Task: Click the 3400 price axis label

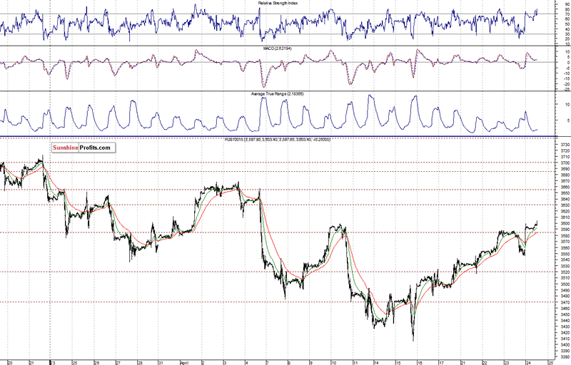Action: tap(565, 344)
